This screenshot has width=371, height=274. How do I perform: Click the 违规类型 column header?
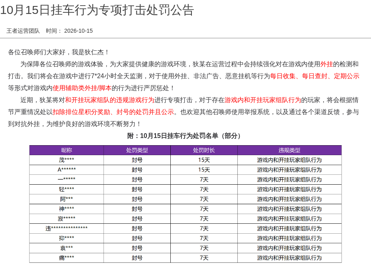289,150
